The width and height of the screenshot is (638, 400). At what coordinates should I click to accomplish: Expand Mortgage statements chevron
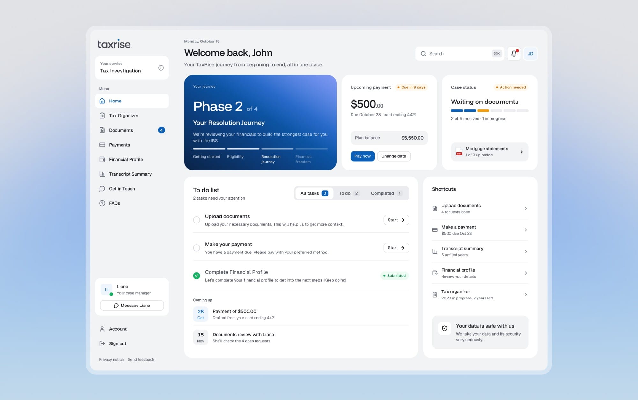[522, 152]
